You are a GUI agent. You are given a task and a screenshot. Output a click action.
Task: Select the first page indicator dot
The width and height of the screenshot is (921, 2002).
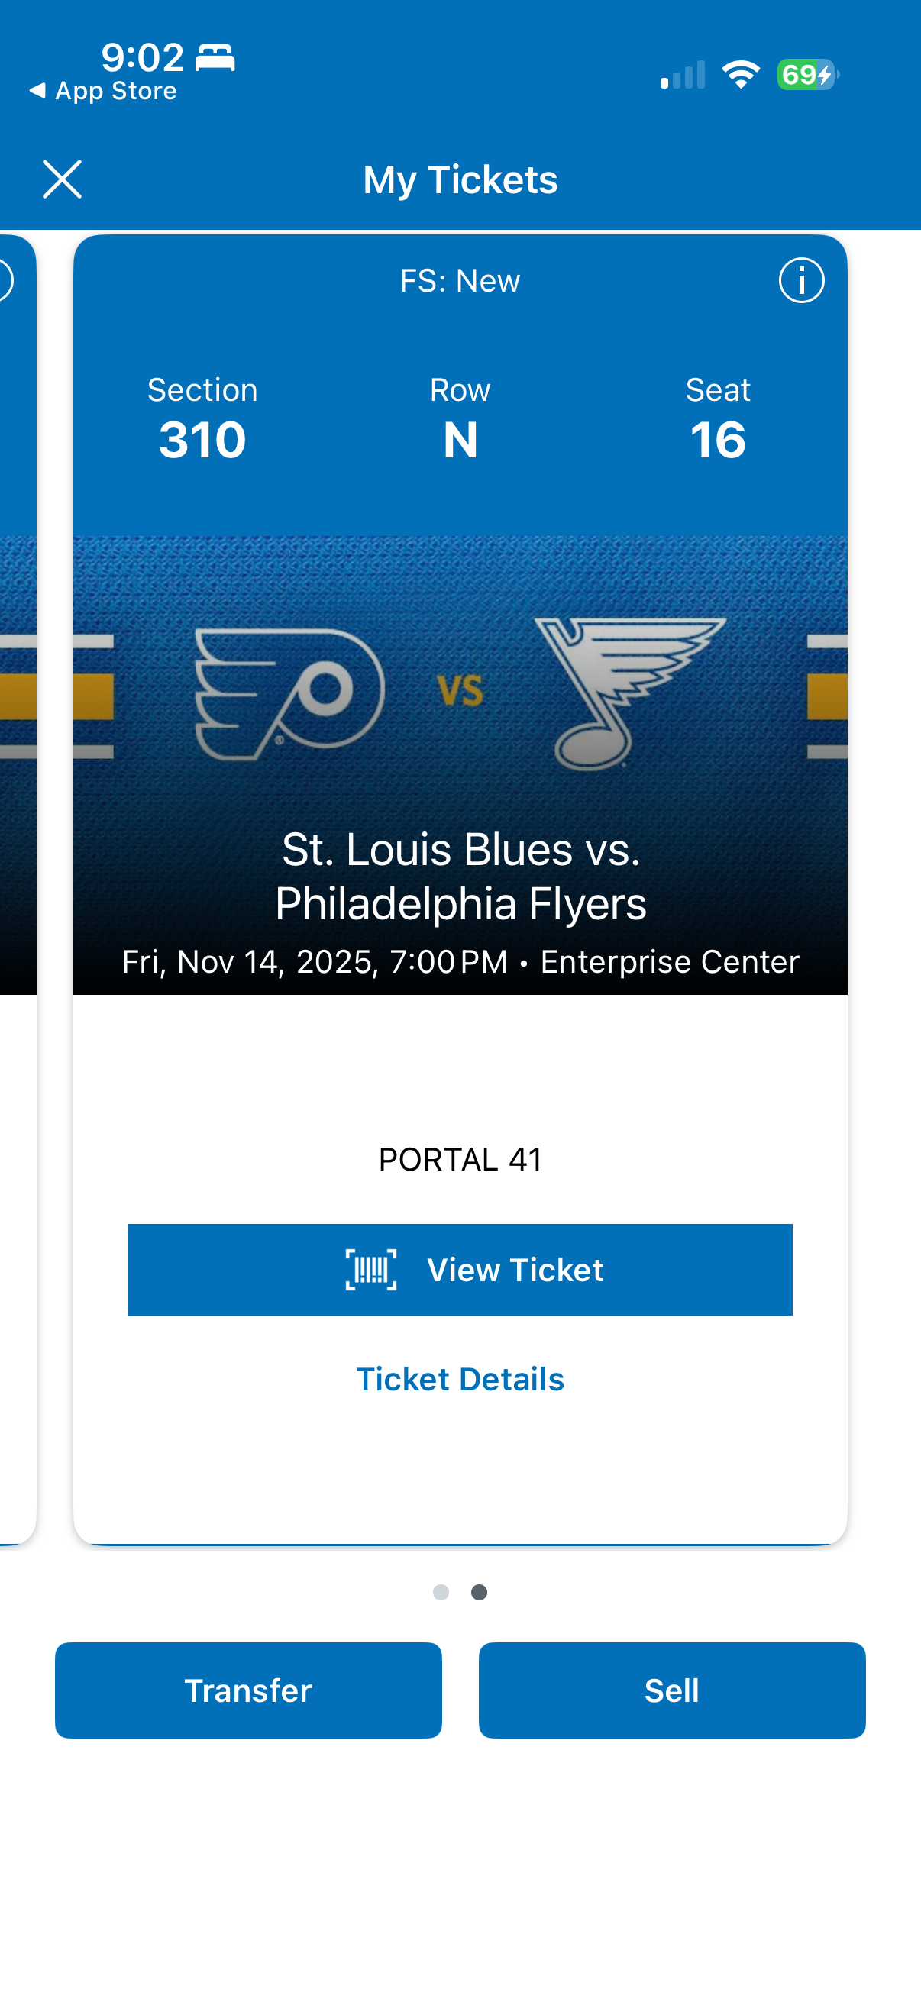[441, 1593]
